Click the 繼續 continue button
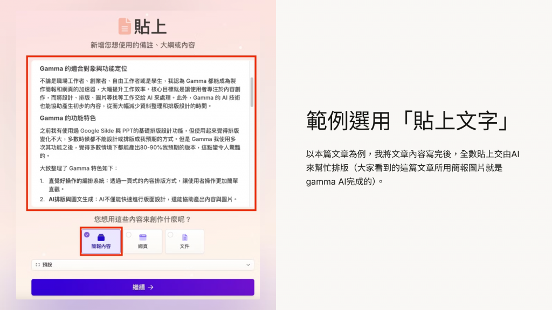Screen dimensions: 552x310 142,287
